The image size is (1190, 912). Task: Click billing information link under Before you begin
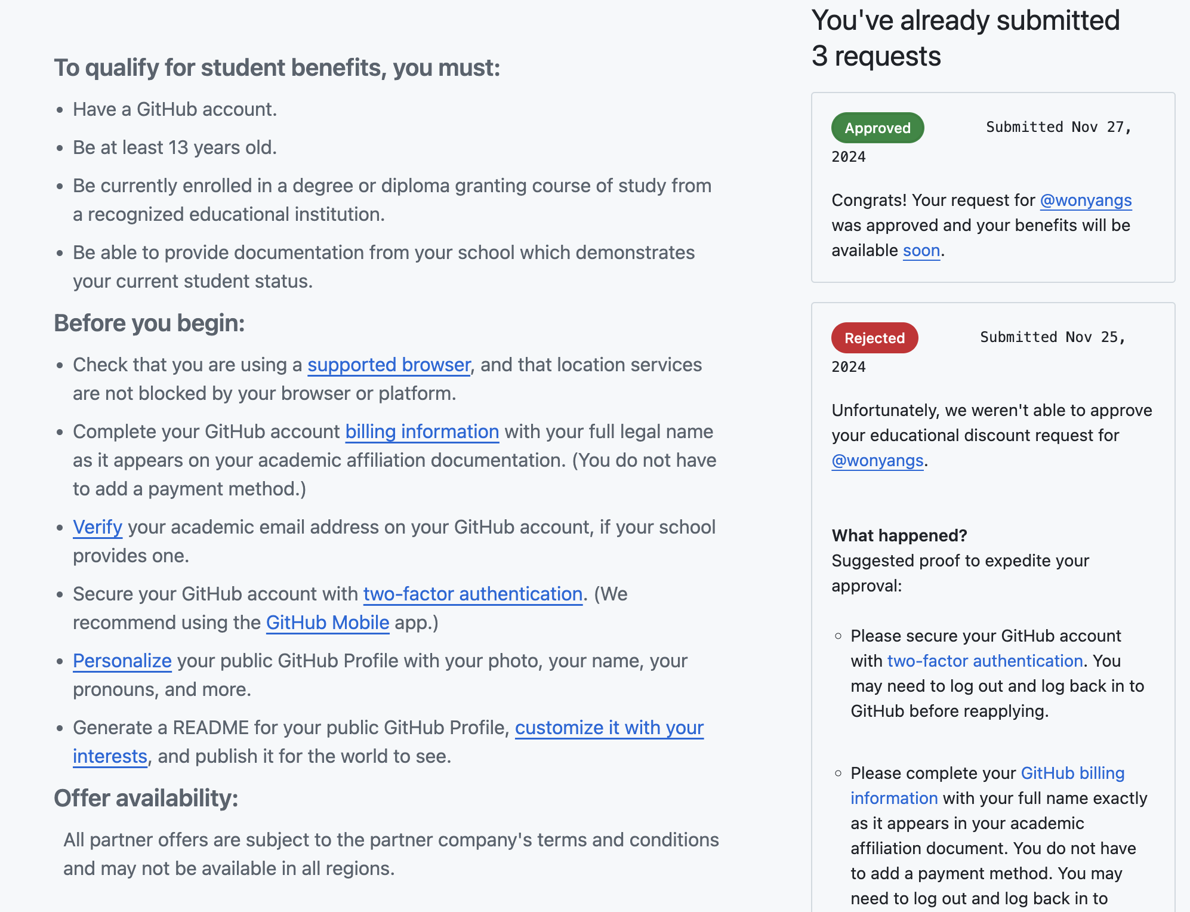(422, 432)
